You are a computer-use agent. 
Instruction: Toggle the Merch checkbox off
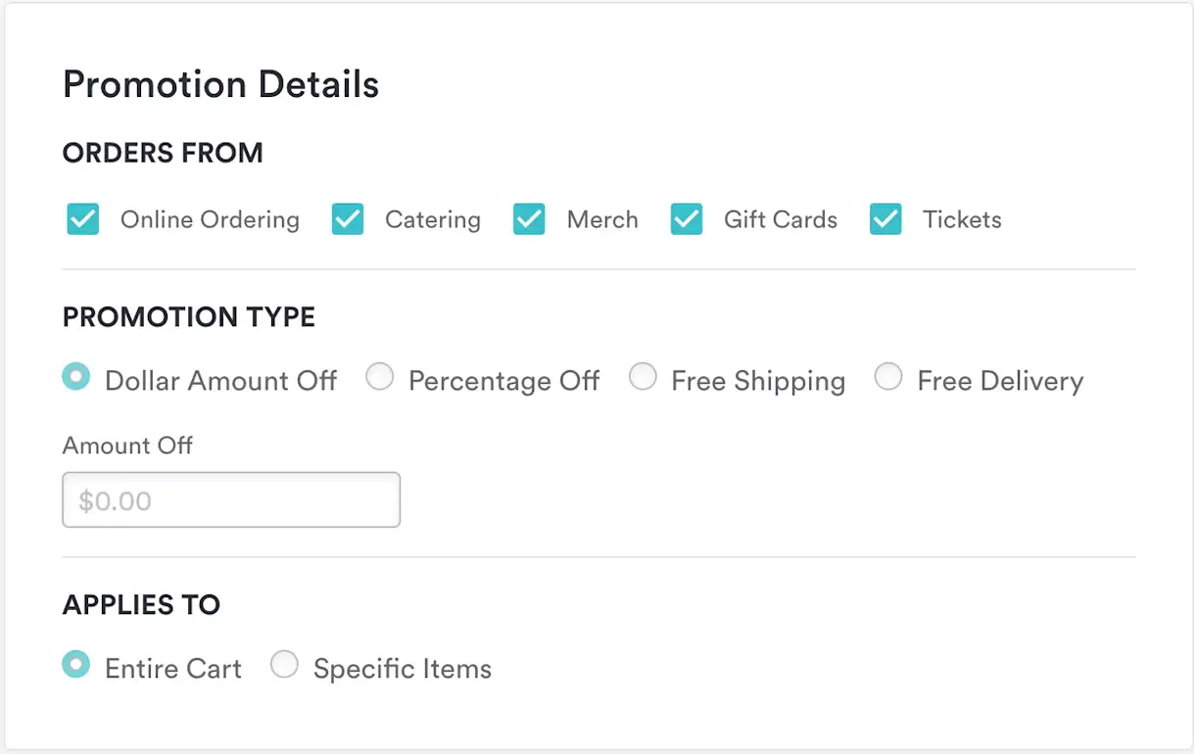[x=529, y=219]
